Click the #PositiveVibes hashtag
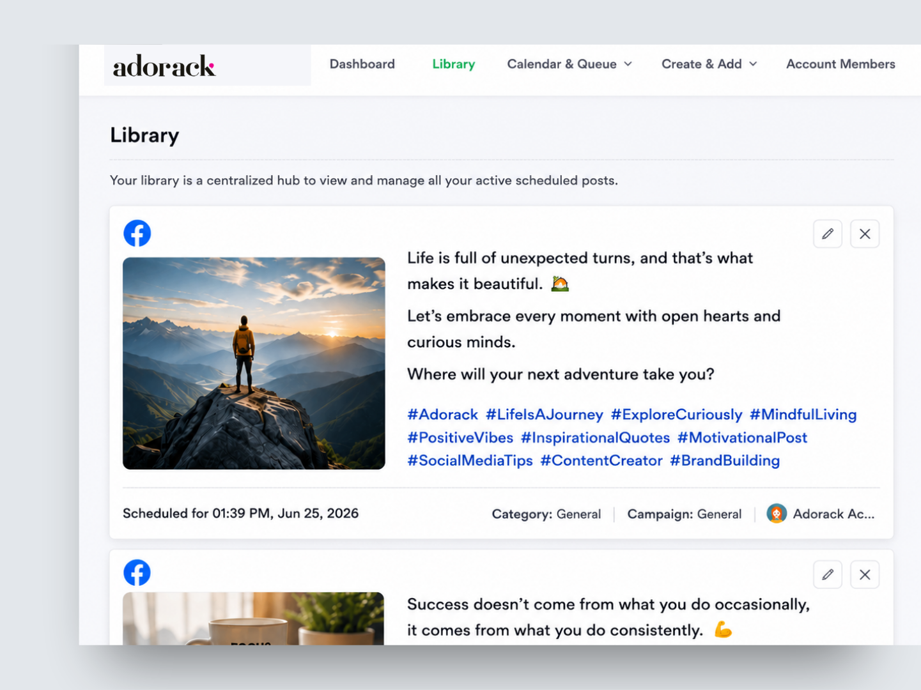The image size is (921, 690). coord(460,438)
